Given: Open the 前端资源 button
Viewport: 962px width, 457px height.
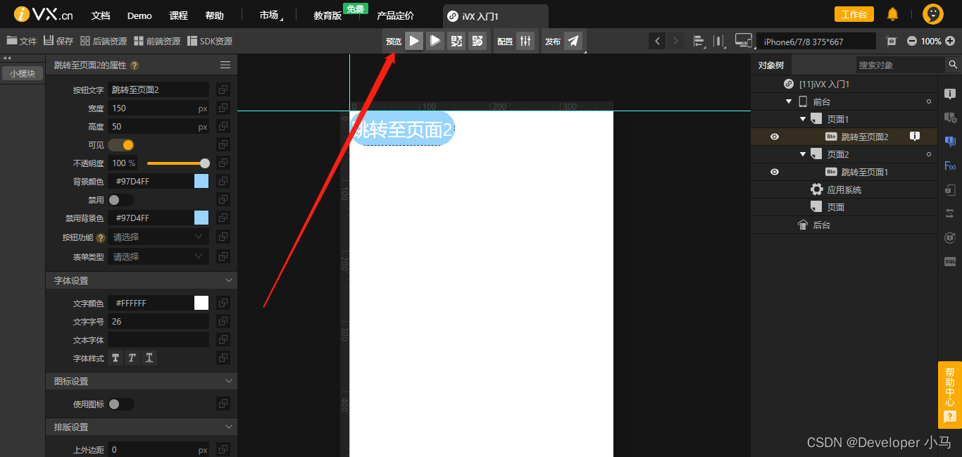Looking at the screenshot, I should pyautogui.click(x=157, y=41).
